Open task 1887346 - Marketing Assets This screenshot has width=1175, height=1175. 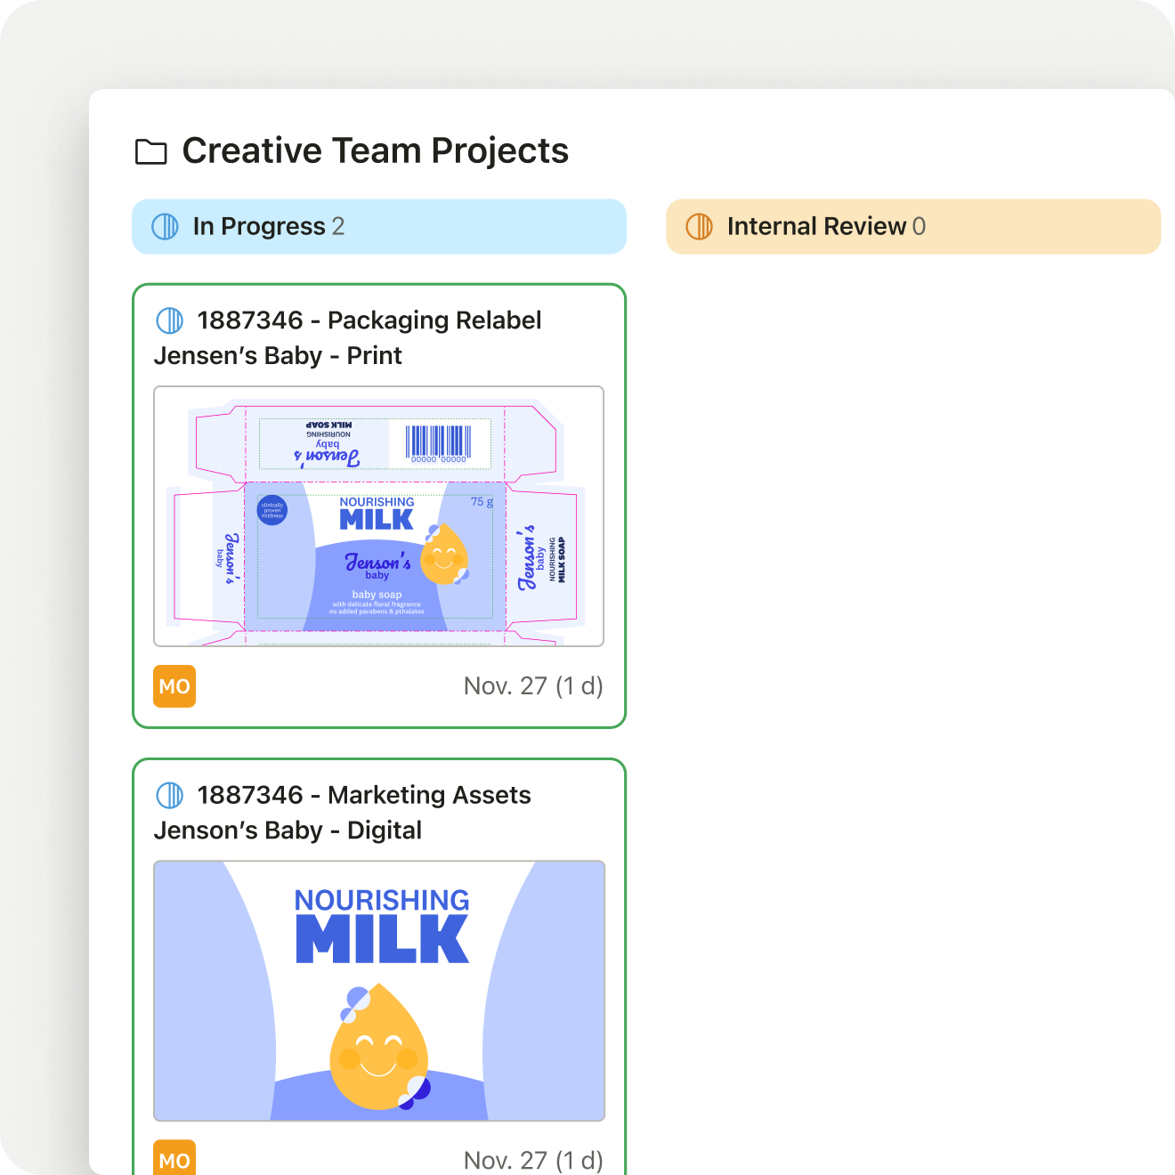[x=363, y=795]
